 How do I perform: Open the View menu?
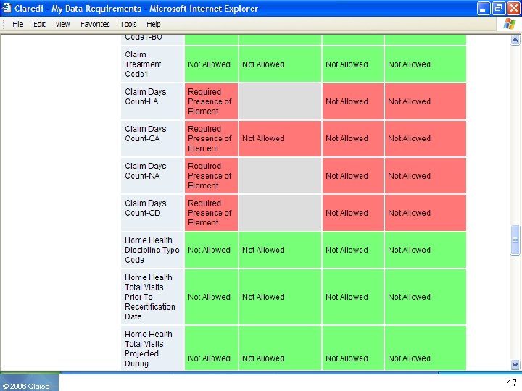point(62,25)
